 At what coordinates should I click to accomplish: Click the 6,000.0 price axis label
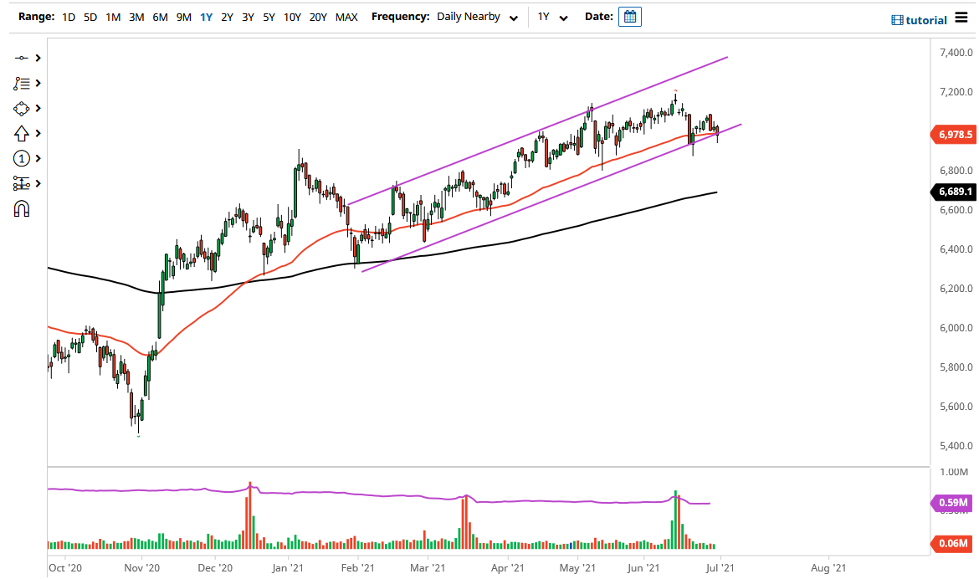click(x=956, y=328)
